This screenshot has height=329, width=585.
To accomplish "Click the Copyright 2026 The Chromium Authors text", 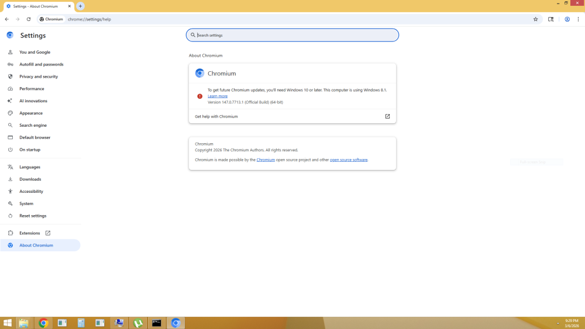I will coord(246,150).
